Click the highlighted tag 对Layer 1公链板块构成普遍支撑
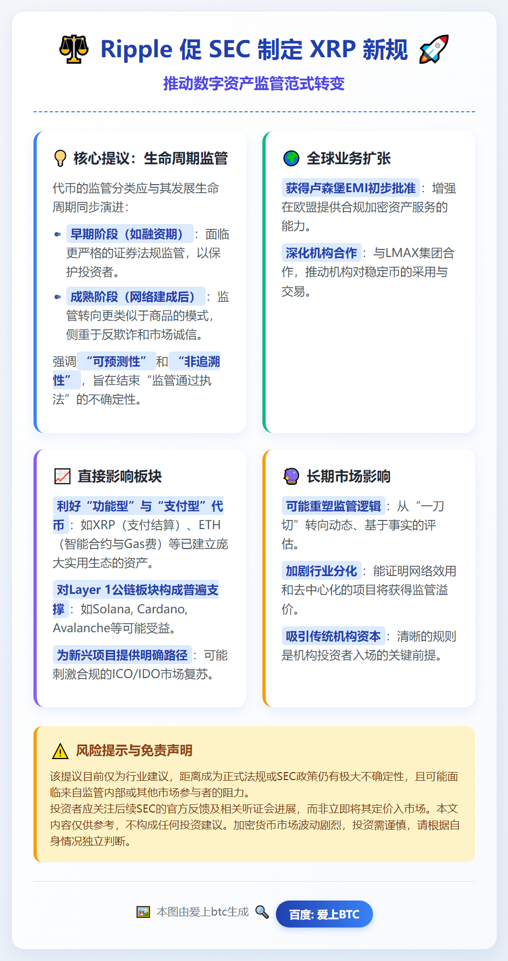508x961 pixels. click(x=136, y=599)
